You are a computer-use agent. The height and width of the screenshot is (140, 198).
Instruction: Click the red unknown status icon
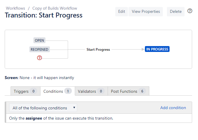click(39, 58)
